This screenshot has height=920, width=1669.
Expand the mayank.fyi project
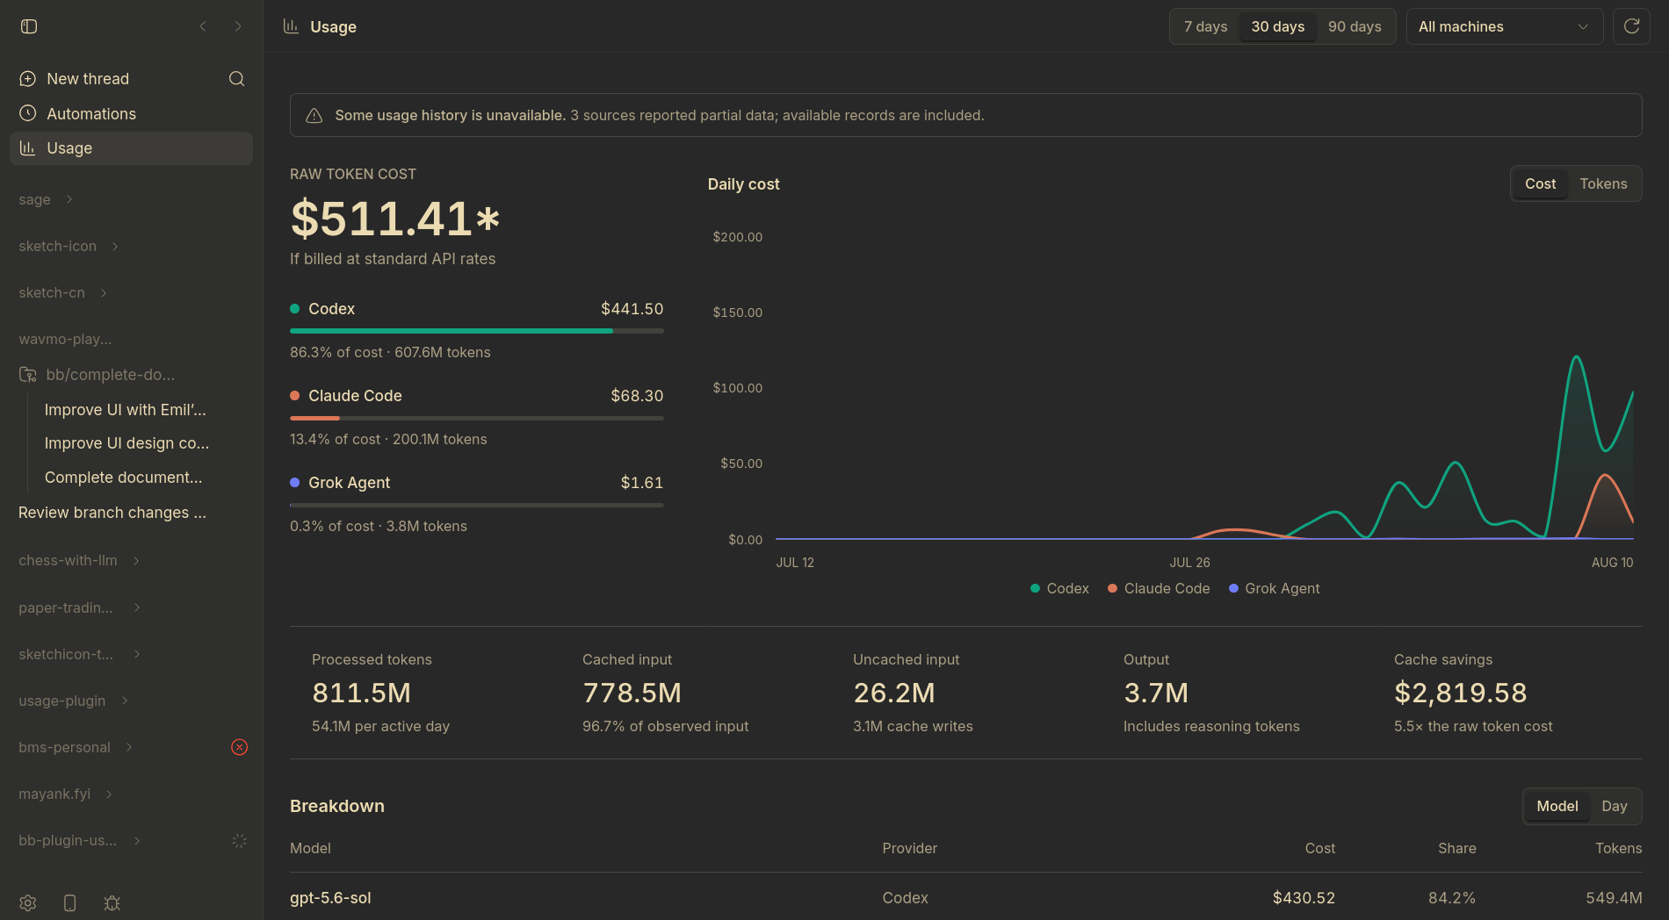[109, 794]
